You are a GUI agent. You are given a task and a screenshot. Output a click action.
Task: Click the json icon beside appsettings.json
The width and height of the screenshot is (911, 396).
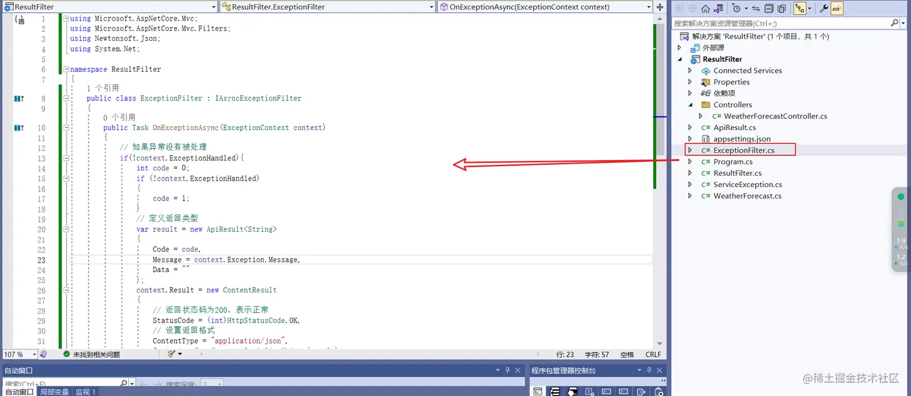(x=706, y=139)
